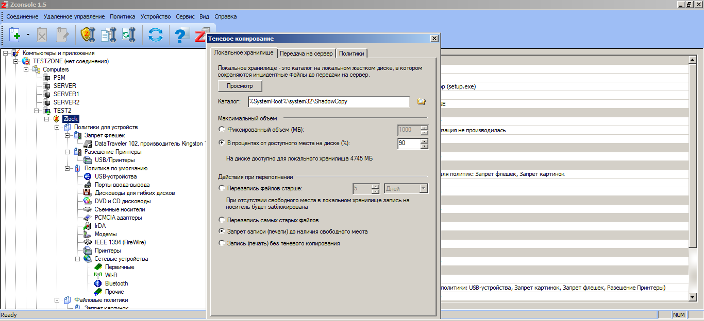
Task: Click the Wi-Fi antenna icon in tree
Action: (98, 275)
